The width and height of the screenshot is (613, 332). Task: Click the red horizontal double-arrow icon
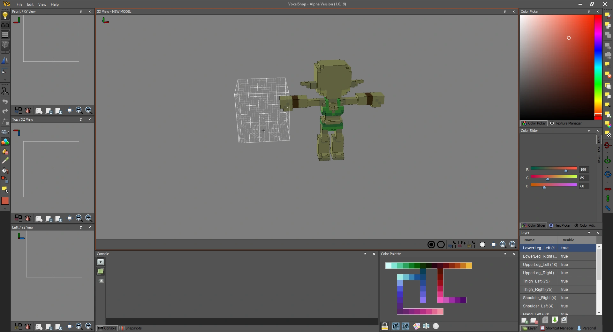[x=608, y=189]
